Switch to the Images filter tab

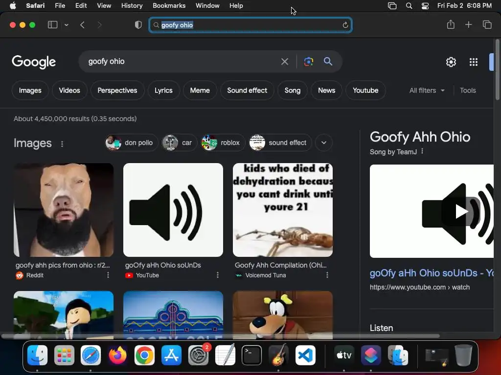[30, 90]
